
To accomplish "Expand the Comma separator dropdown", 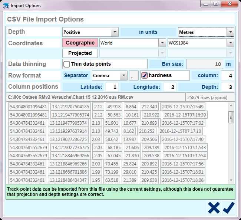I will pos(123,75).
